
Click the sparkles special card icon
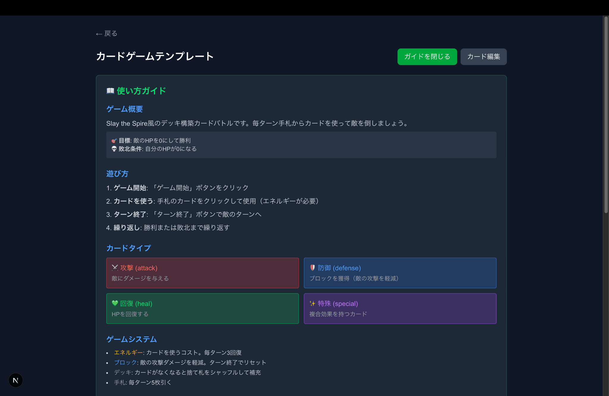pyautogui.click(x=312, y=303)
